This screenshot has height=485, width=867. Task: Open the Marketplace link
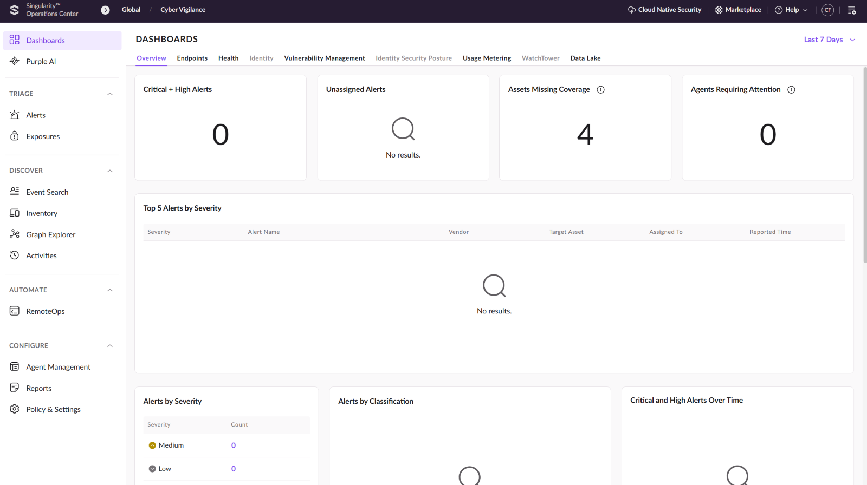coord(743,10)
